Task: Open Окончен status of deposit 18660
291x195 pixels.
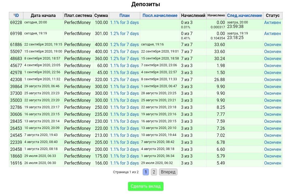Action: point(273,156)
